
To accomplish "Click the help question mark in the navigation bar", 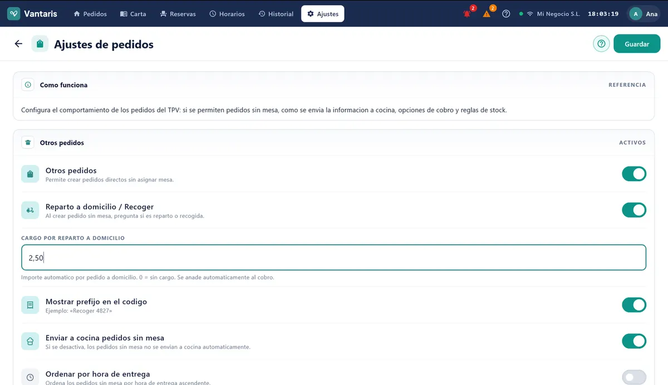I will (x=506, y=14).
